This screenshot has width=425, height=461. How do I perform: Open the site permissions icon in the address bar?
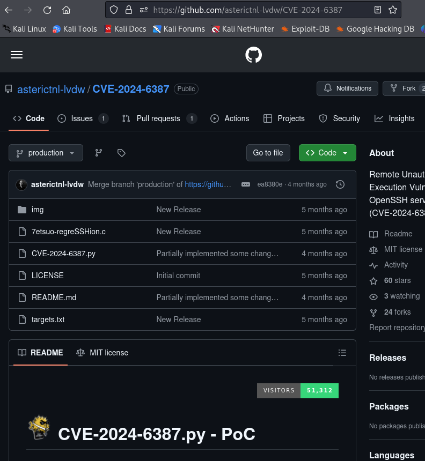tap(144, 10)
